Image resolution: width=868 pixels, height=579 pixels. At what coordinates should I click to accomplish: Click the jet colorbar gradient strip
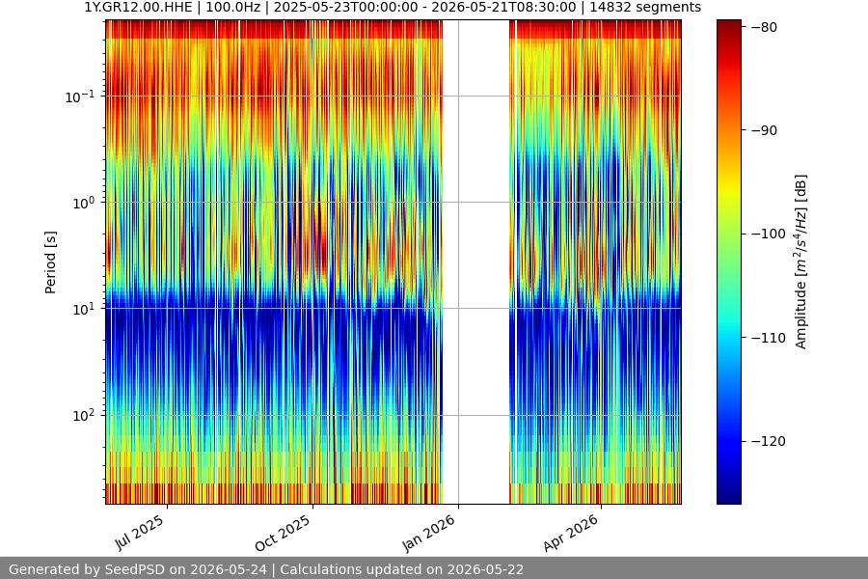click(728, 262)
